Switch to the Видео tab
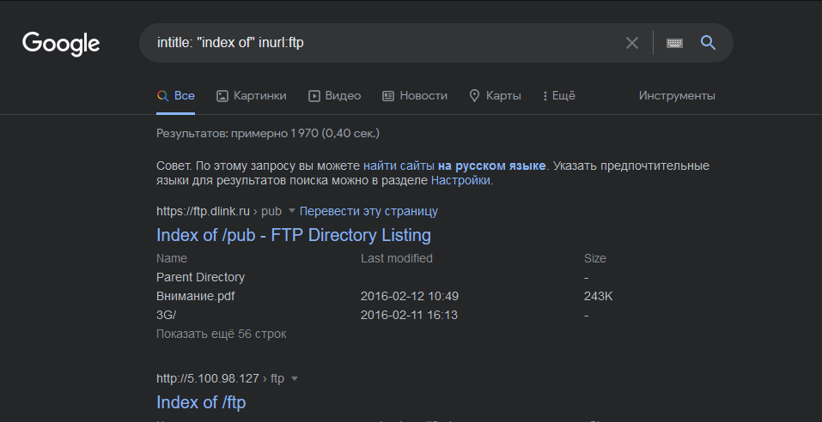This screenshot has height=422, width=822. pyautogui.click(x=334, y=96)
